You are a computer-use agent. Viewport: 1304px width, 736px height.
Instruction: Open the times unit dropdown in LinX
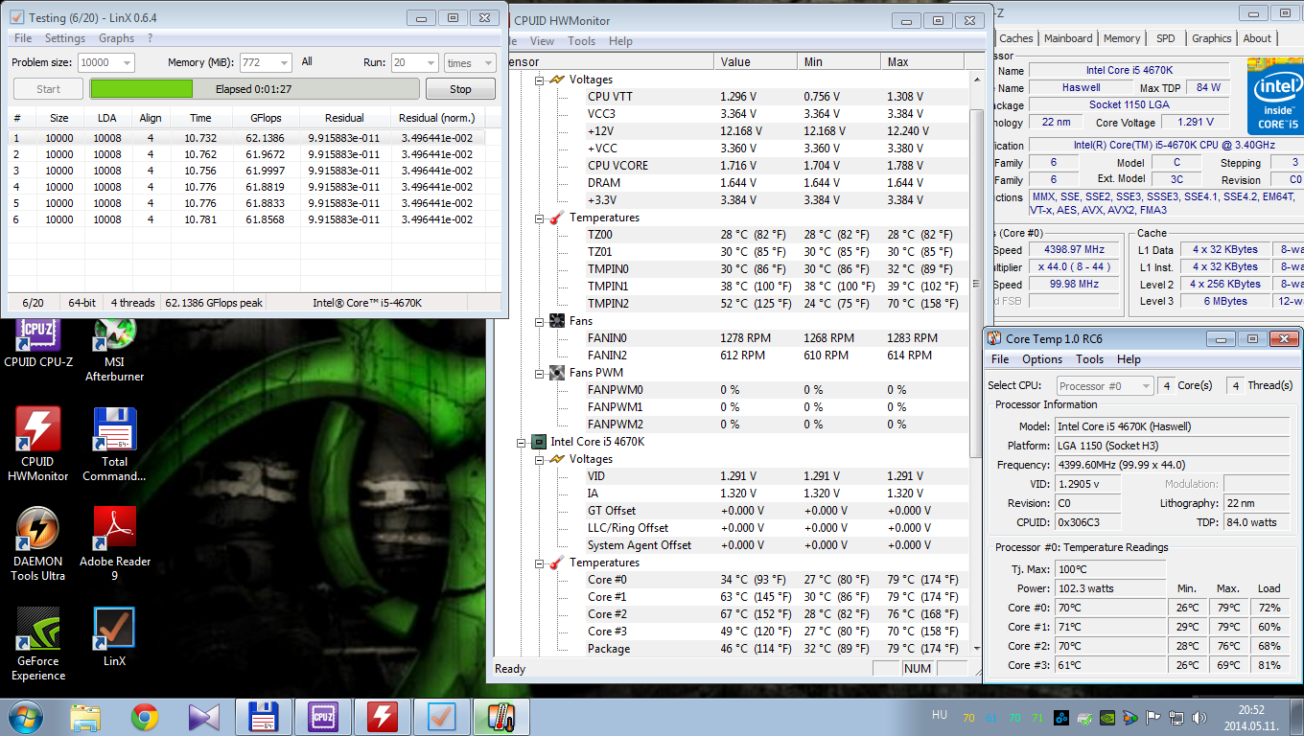pyautogui.click(x=470, y=62)
